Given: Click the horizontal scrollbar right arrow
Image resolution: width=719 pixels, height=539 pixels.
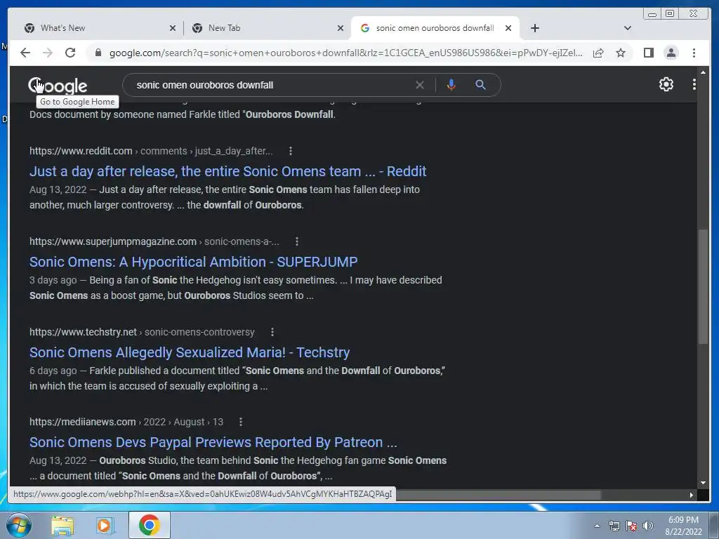Looking at the screenshot, I should pos(692,495).
